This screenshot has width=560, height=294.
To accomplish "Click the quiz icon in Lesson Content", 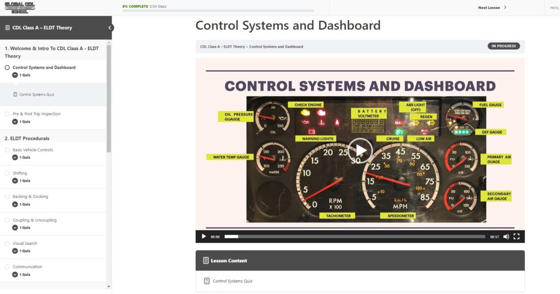I will click(207, 281).
